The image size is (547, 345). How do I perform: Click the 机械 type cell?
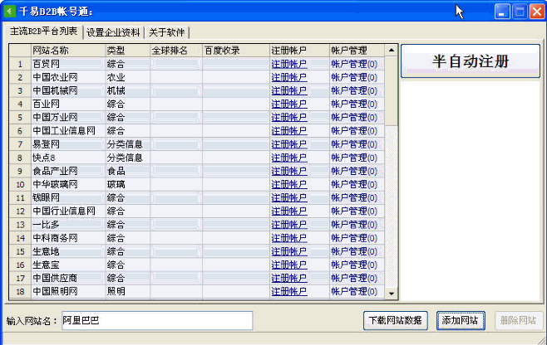[x=128, y=91]
